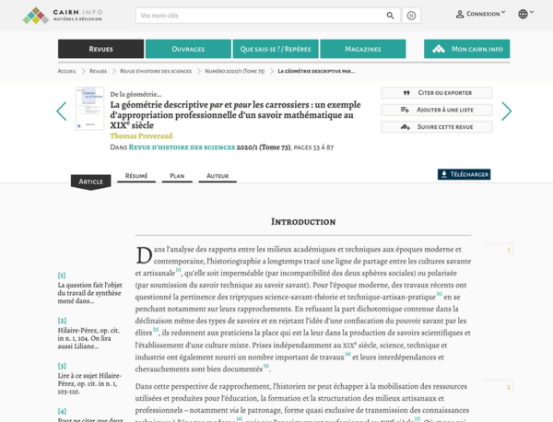
Task: Open sidebar footnote [1]
Action: point(62,275)
